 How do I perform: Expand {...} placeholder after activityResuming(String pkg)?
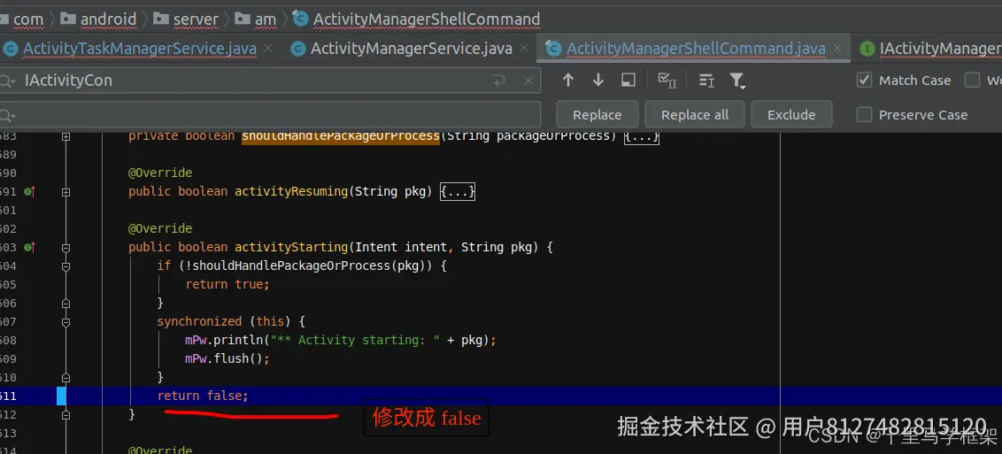[458, 191]
